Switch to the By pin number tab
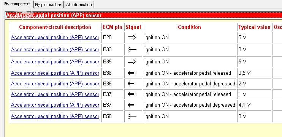 (x=48, y=5)
